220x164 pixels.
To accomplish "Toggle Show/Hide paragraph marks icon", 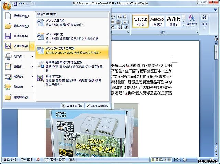I will coord(127,28).
